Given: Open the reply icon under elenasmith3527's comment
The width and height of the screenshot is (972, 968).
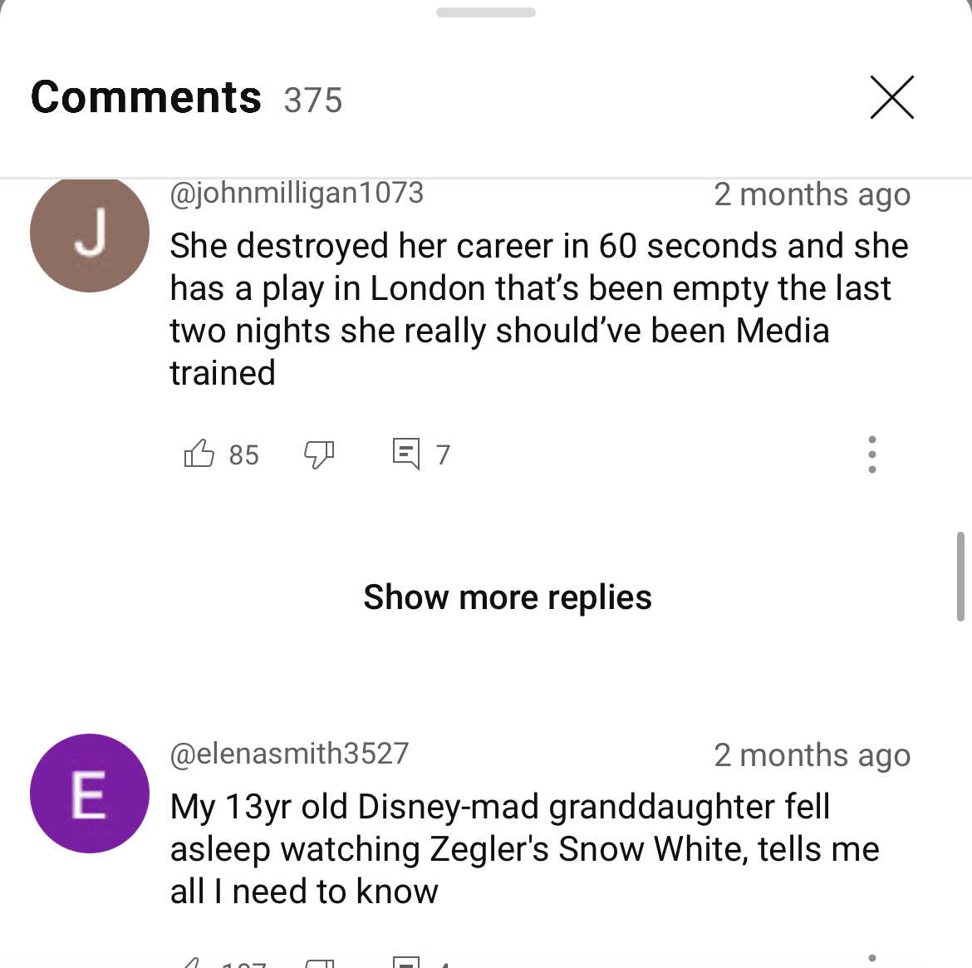Looking at the screenshot, I should pyautogui.click(x=406, y=962).
